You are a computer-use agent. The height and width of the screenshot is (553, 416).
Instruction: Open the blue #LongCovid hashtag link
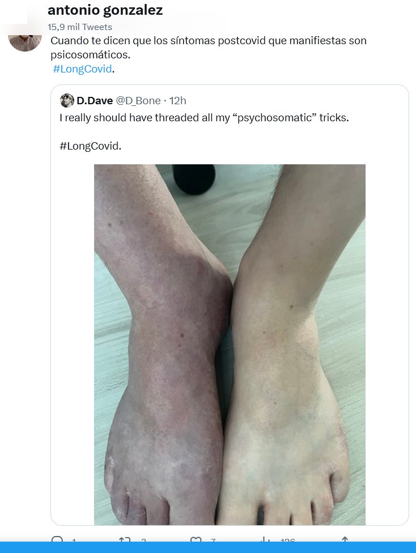pos(82,69)
